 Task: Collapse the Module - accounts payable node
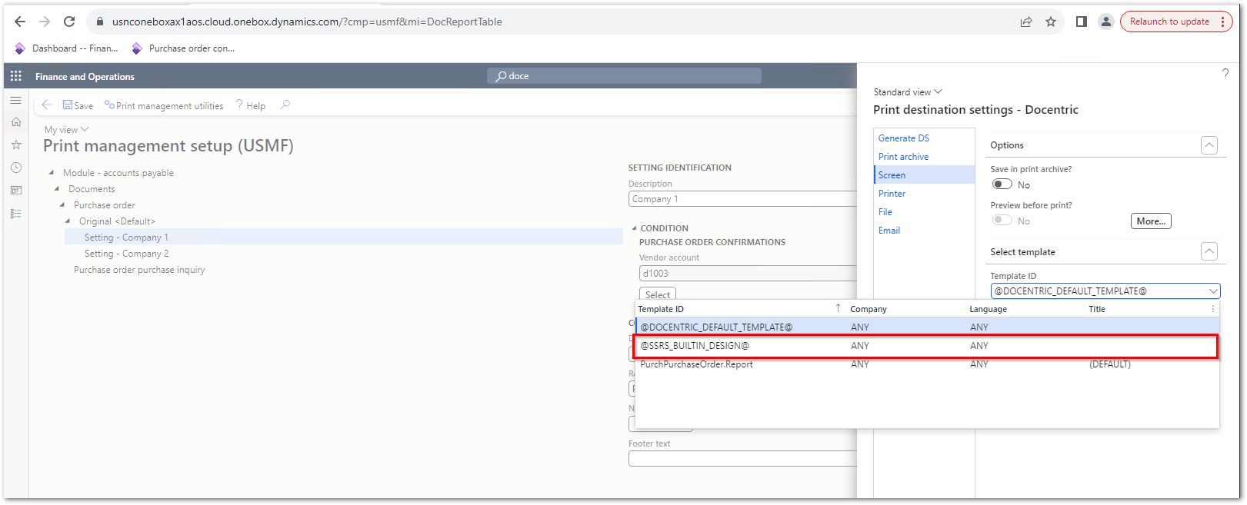pyautogui.click(x=52, y=173)
